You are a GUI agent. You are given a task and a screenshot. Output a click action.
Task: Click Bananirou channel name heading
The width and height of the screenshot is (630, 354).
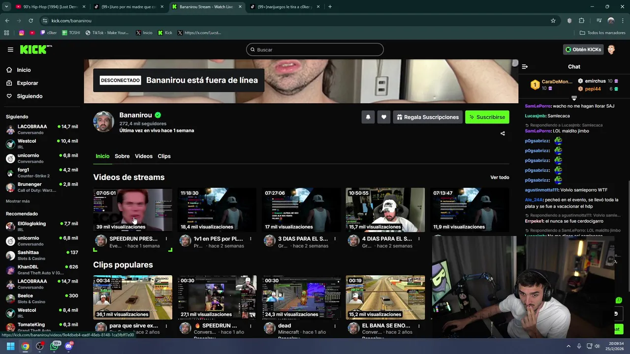[135, 115]
